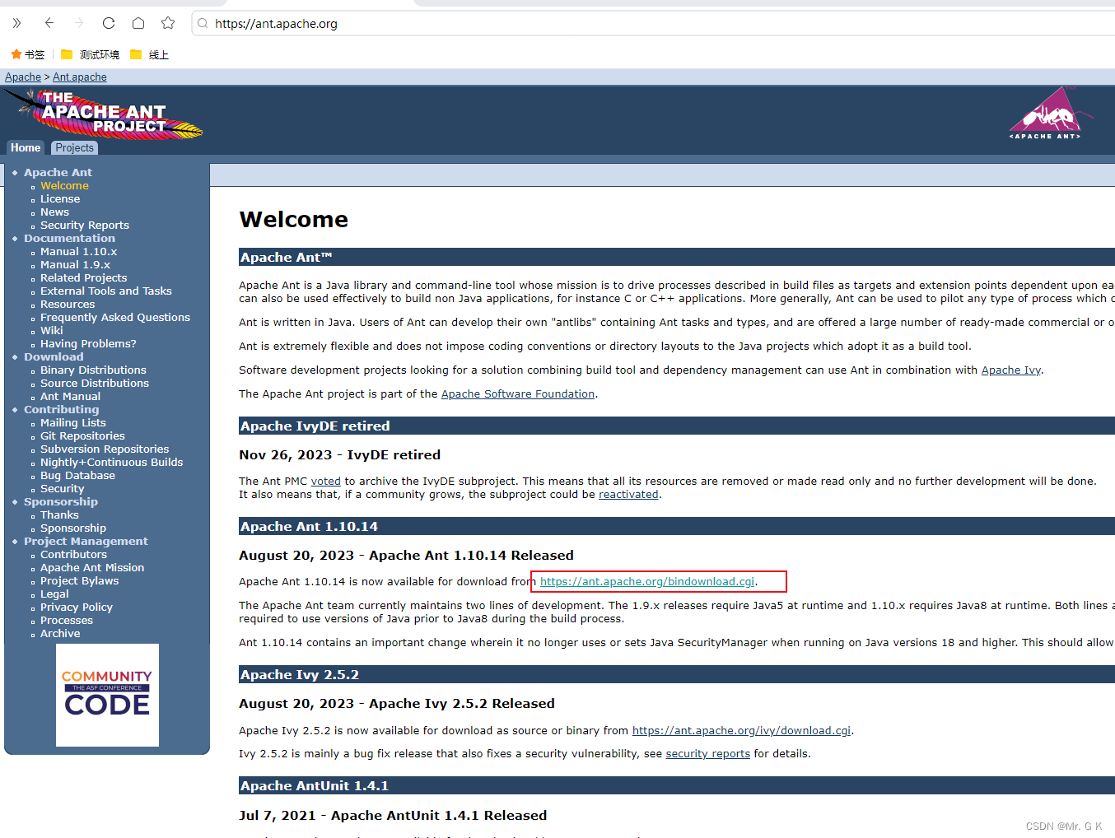This screenshot has height=838, width=1115.
Task: Click the browser back arrow
Action: tap(49, 23)
